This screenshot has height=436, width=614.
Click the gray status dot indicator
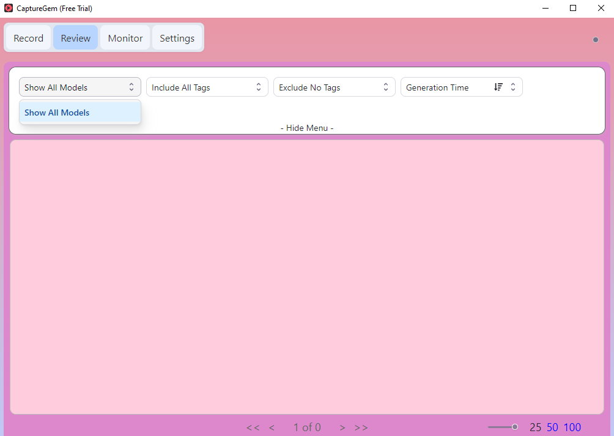point(595,40)
